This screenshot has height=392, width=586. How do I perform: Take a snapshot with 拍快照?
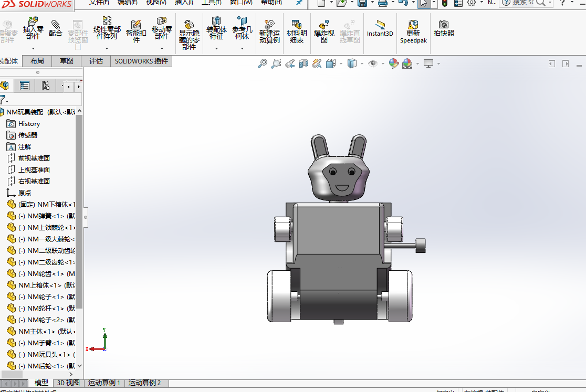pyautogui.click(x=444, y=28)
